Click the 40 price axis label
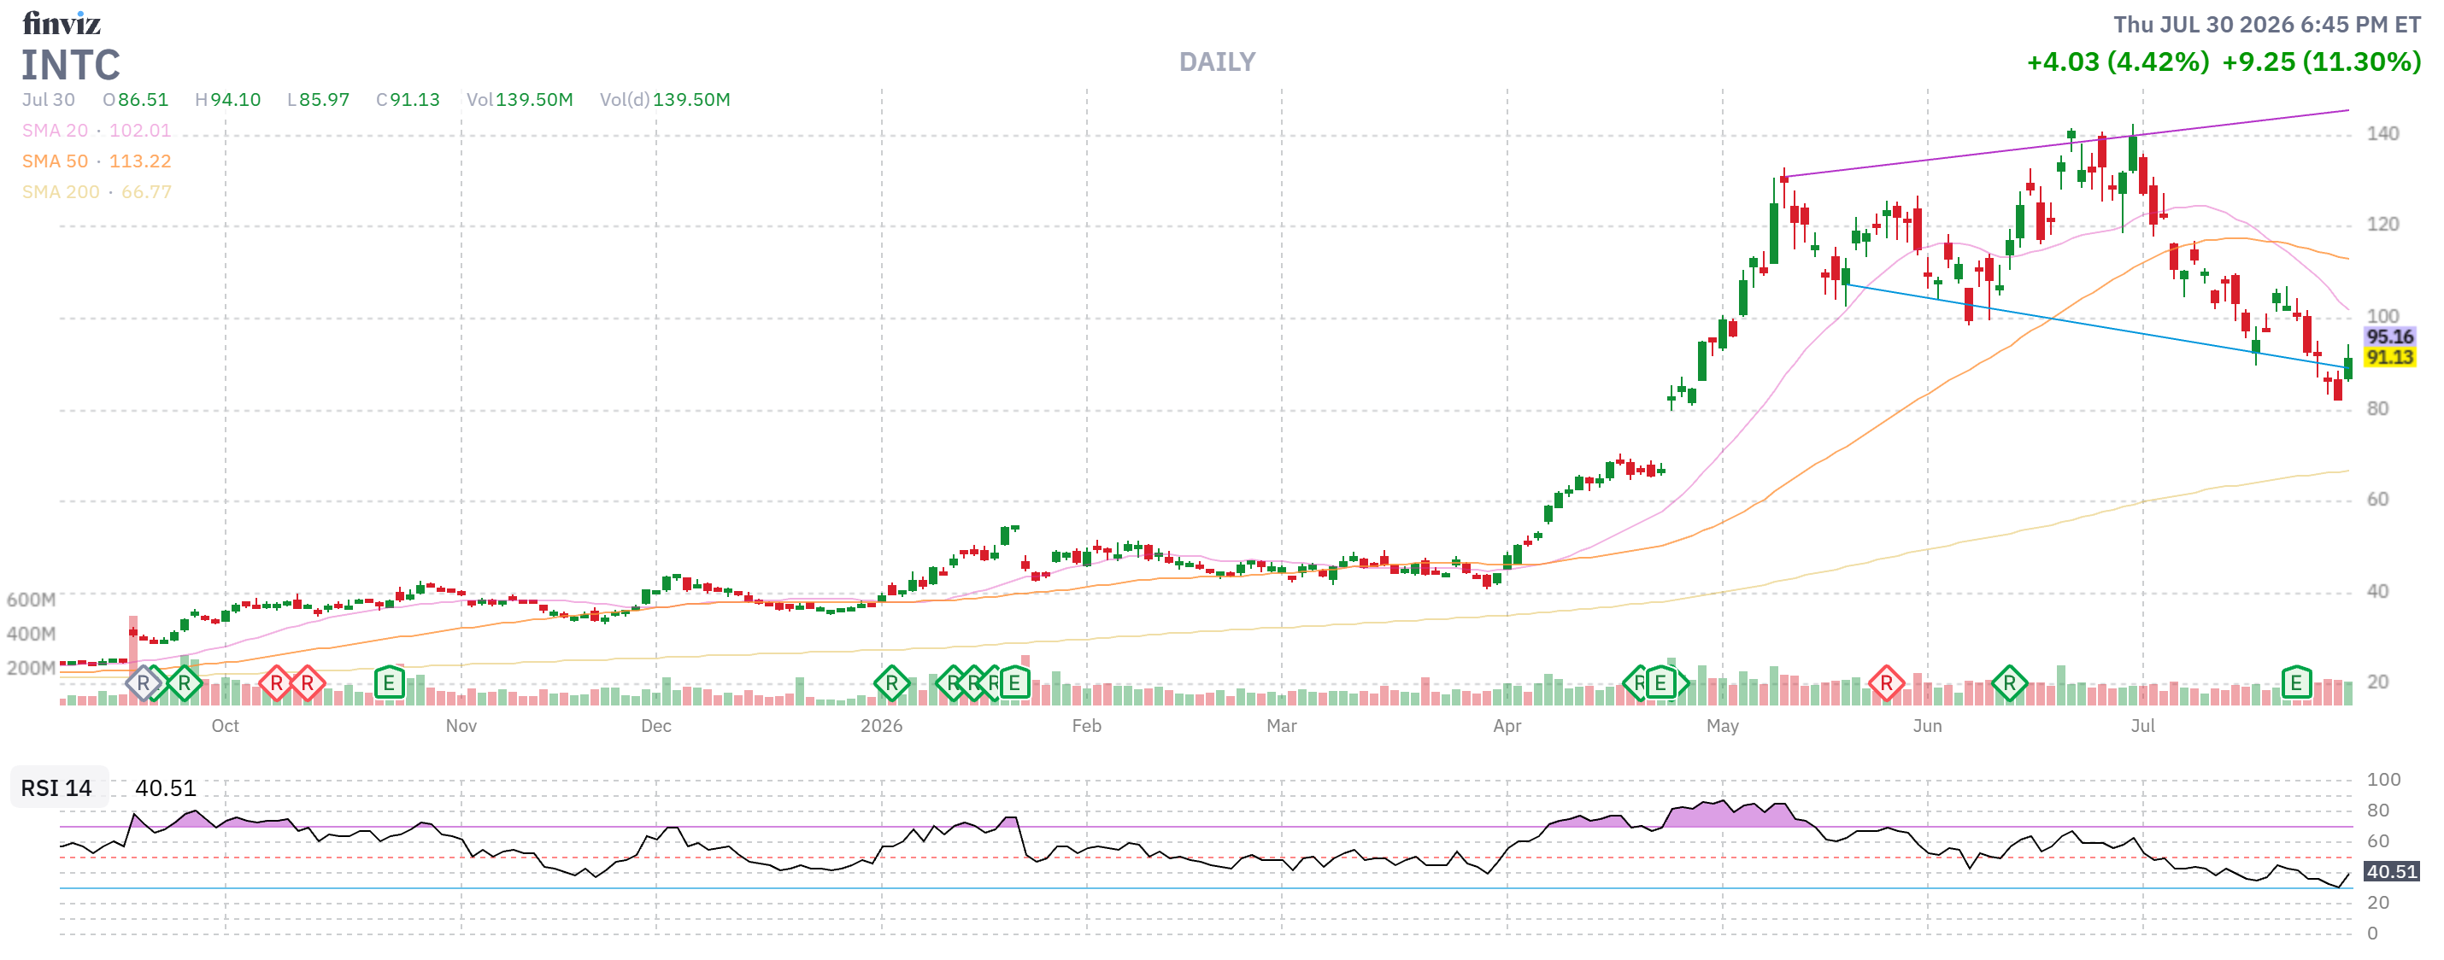The image size is (2444, 960). (2377, 592)
